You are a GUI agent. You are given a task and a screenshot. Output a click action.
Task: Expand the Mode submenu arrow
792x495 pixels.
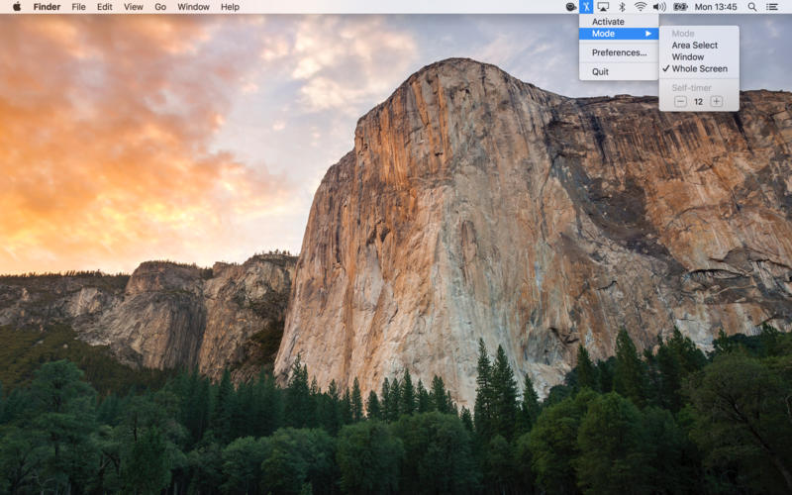648,34
